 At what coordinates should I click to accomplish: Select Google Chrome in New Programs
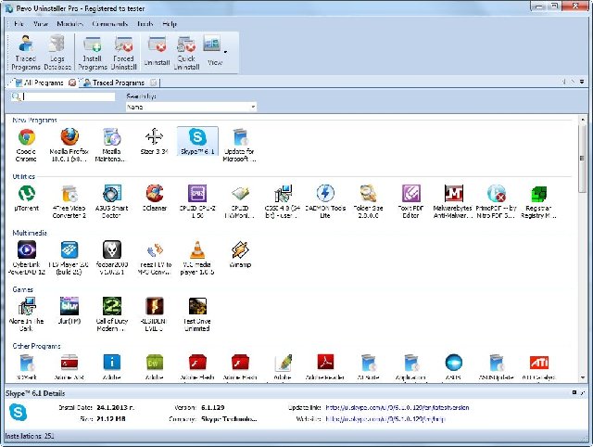coord(26,146)
